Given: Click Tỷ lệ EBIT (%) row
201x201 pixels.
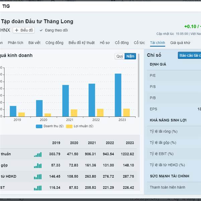Looking at the screenshot, I should pyautogui.click(x=174, y=154).
